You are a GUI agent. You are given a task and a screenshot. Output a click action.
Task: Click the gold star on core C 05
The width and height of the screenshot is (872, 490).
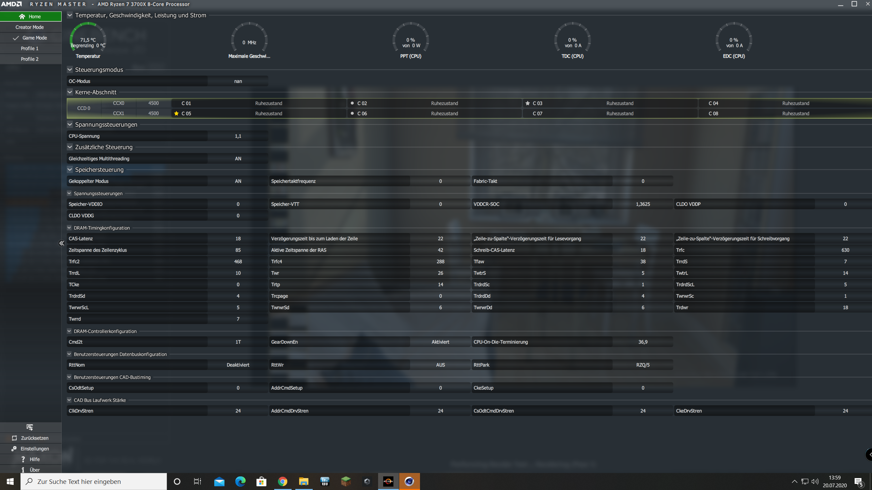[176, 113]
